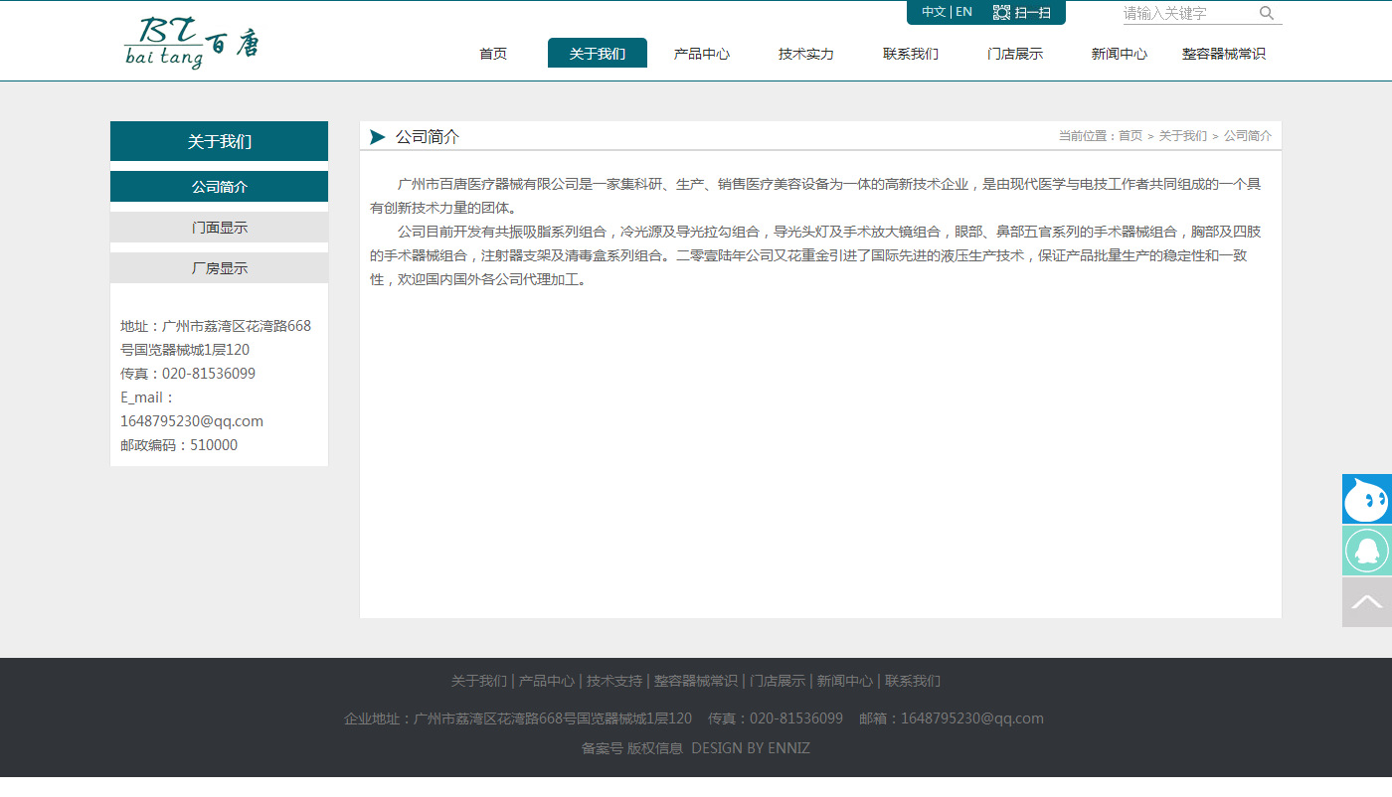Click the search magnifier icon
Image resolution: width=1392 pixels, height=797 pixels.
1266,13
